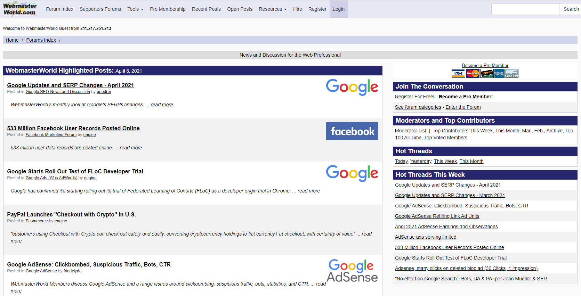Click the eCheck payment icon

(x=511, y=73)
